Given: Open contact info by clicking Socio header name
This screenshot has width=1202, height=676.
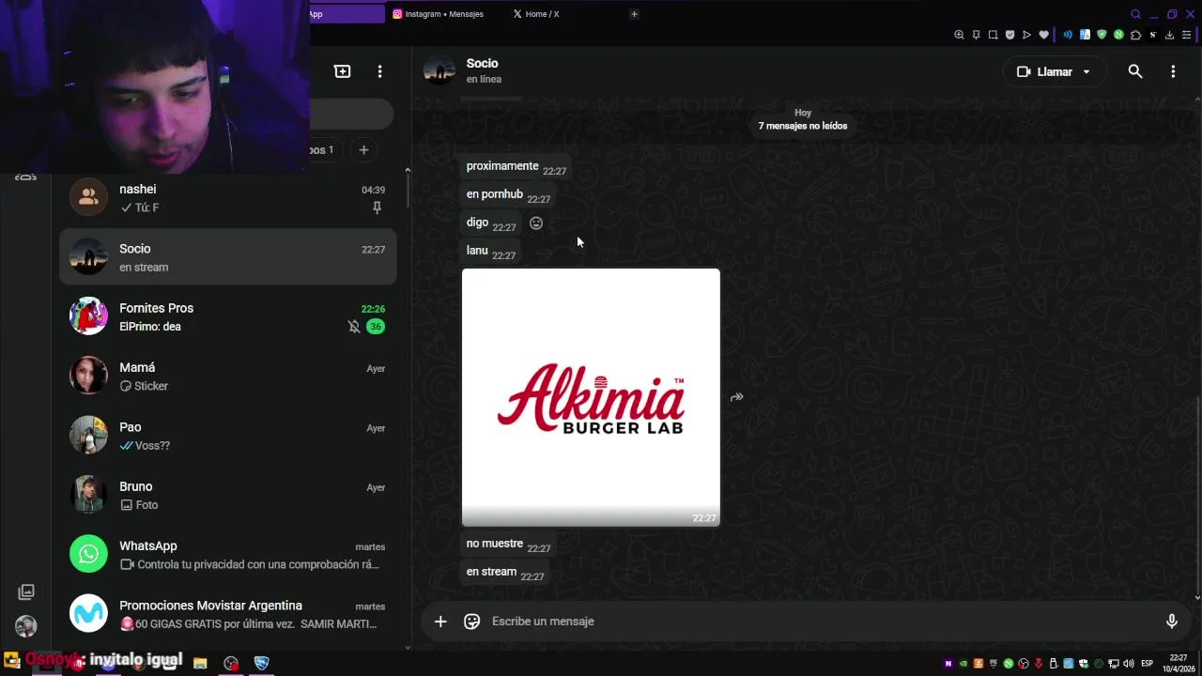Looking at the screenshot, I should [x=483, y=64].
